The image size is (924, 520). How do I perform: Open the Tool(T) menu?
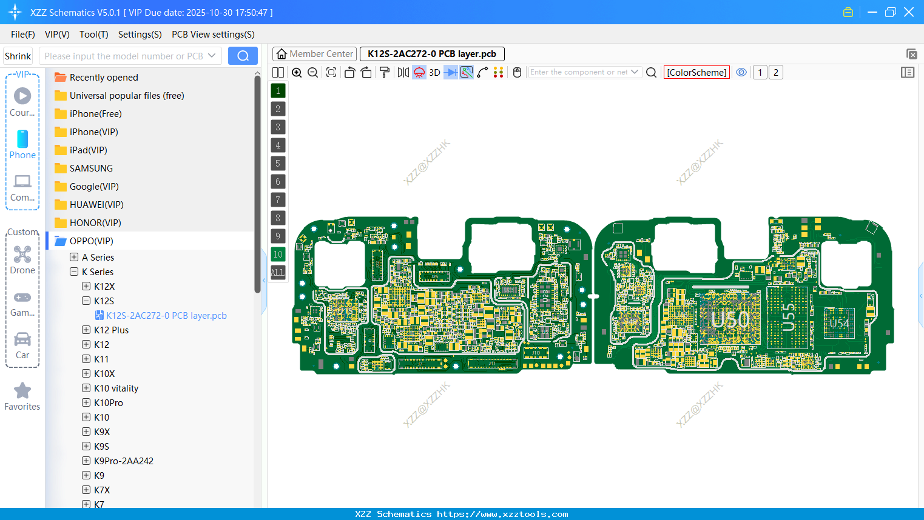94,34
